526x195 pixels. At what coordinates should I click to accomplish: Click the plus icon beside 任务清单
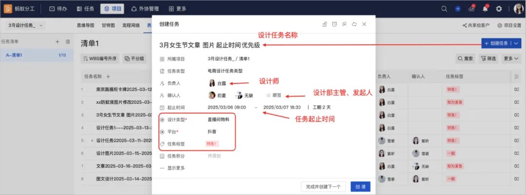[57, 42]
